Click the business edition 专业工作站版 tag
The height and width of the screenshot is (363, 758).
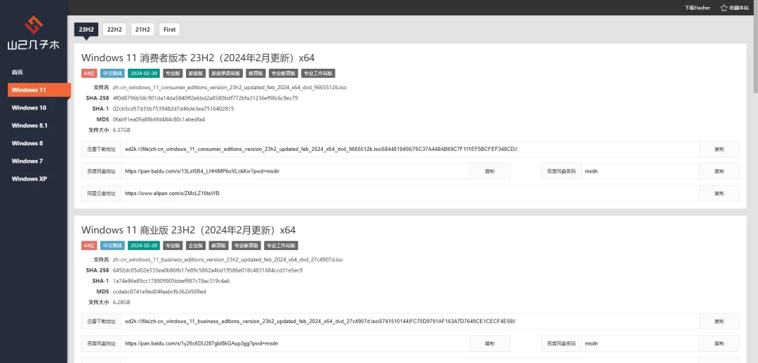pos(281,246)
